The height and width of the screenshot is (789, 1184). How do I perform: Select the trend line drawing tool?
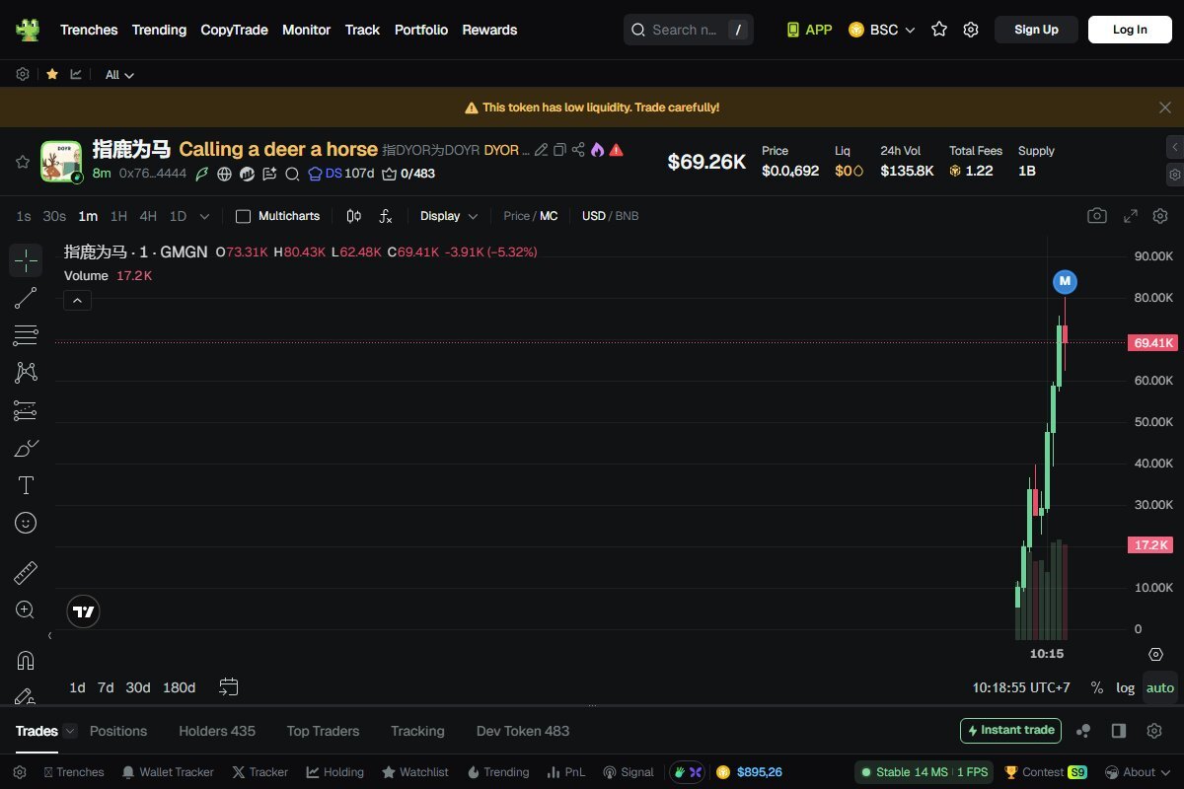[x=26, y=298]
